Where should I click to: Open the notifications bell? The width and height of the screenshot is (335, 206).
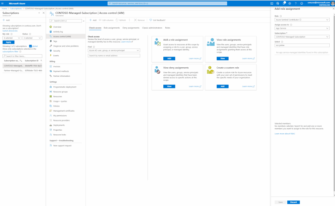click(x=284, y=3)
